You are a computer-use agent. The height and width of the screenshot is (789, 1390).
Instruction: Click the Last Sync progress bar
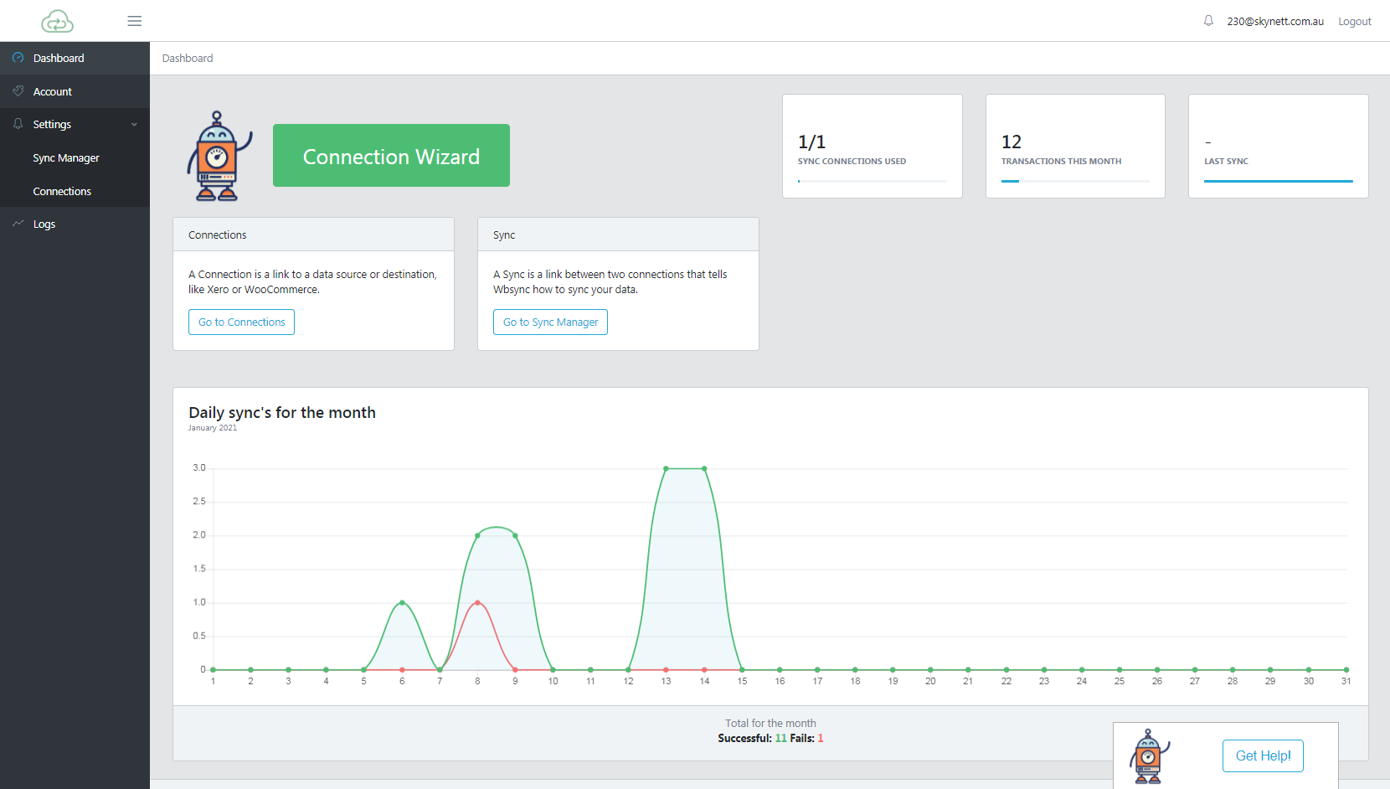click(1279, 181)
